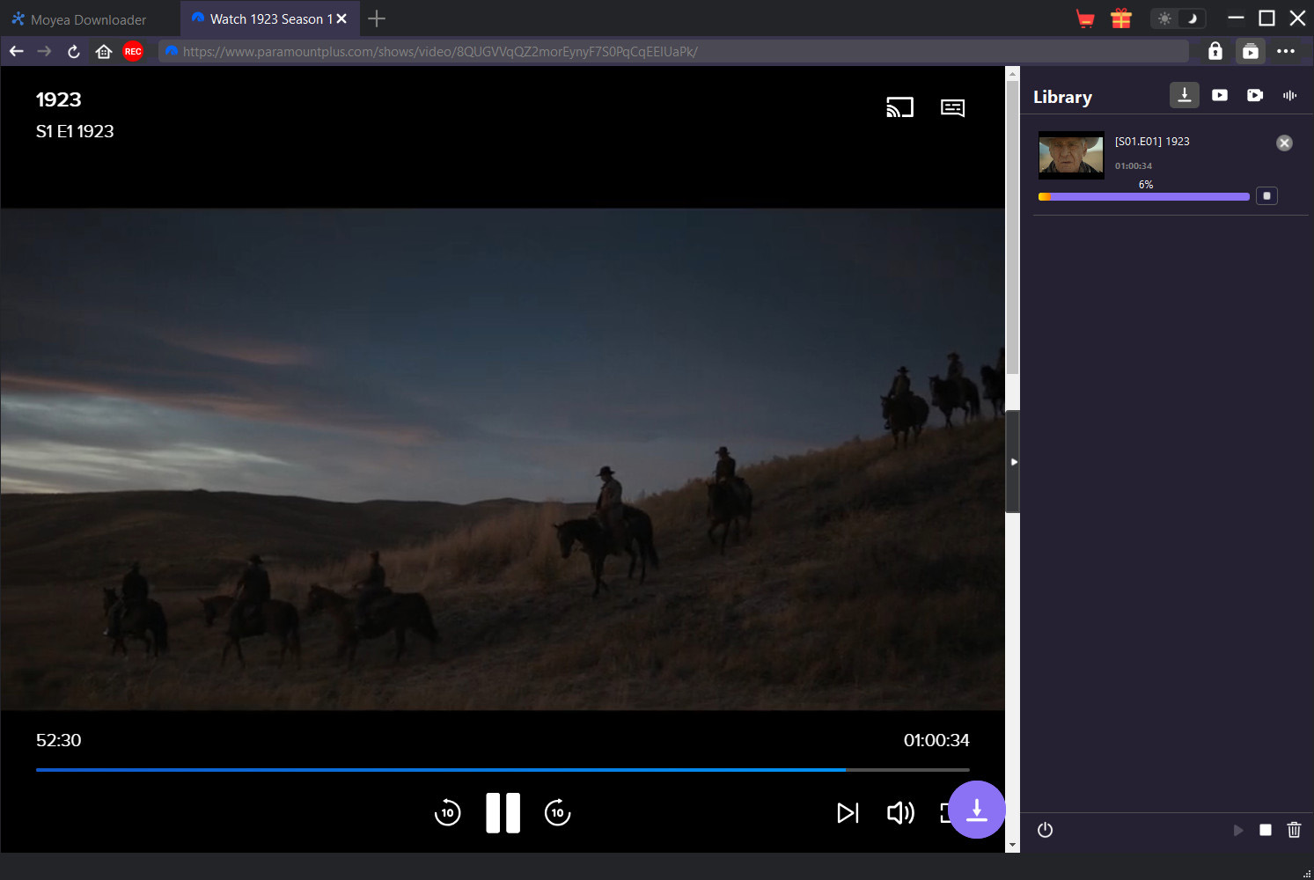The height and width of the screenshot is (880, 1314).
Task: Show audio tab in Library
Action: [x=1290, y=95]
